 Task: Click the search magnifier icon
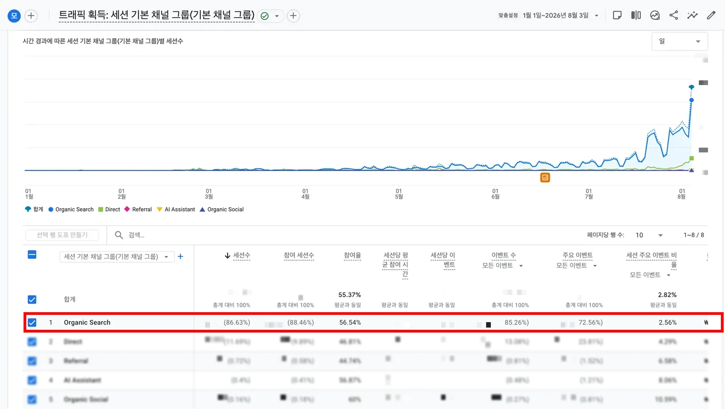119,235
